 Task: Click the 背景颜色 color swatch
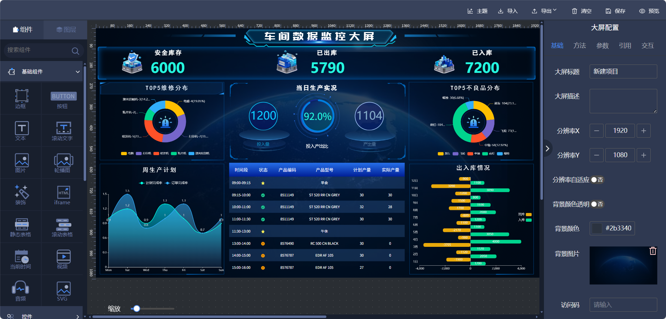(597, 228)
